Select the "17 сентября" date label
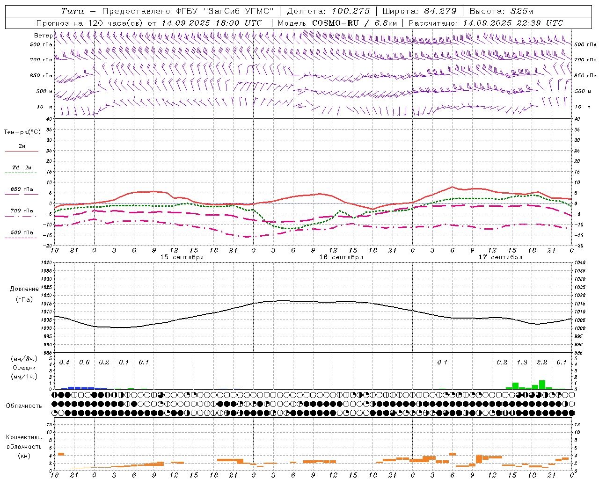599x479 pixels. [500, 257]
